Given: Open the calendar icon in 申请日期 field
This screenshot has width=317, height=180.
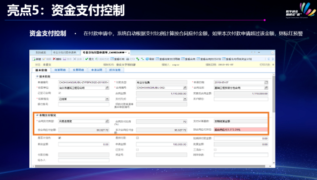Looking at the screenshot, I should pyautogui.click(x=266, y=82).
